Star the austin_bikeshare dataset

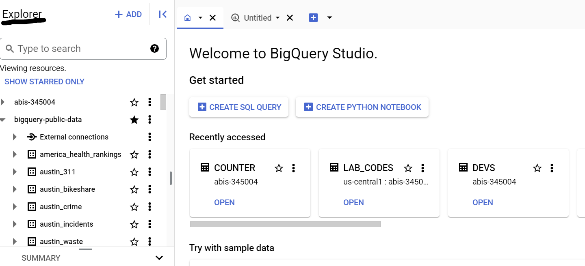pos(134,189)
